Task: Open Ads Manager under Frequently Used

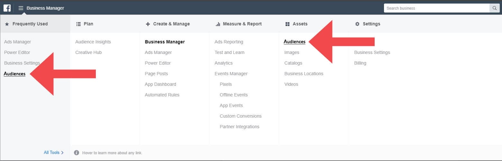Action: click(18, 42)
